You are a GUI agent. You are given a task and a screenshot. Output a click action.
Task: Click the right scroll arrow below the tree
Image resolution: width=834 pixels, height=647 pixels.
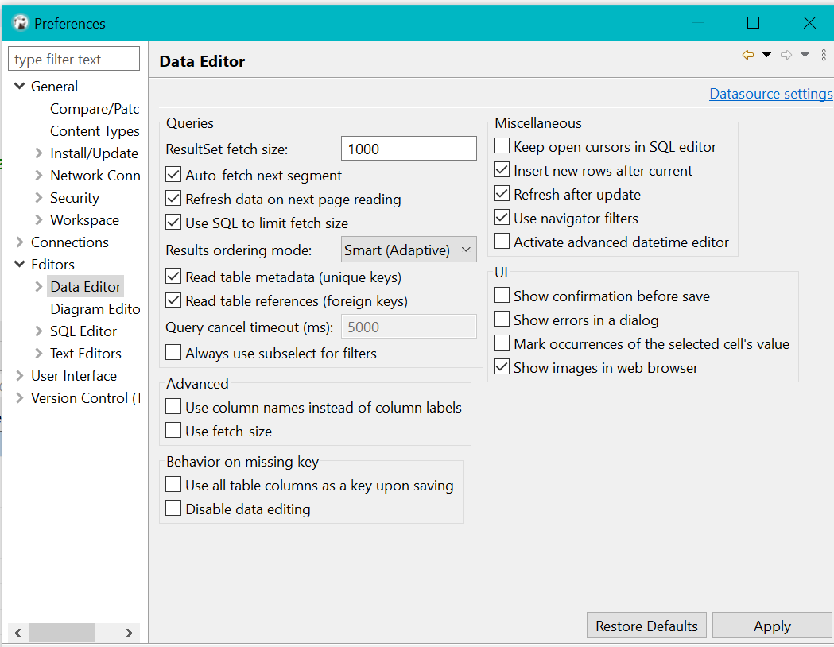click(x=129, y=632)
